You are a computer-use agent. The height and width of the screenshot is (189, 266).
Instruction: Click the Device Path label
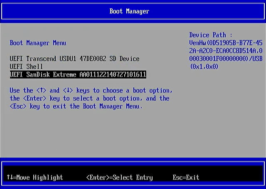click(x=211, y=35)
